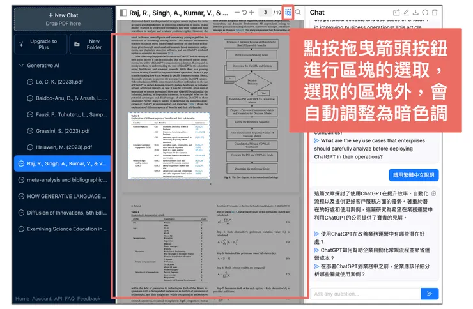
Task: Open Account footer link
Action: [x=42, y=298]
